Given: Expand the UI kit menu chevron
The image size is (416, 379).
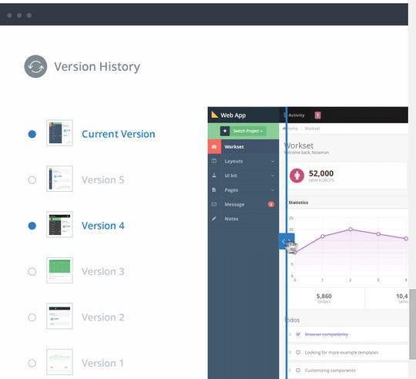Looking at the screenshot, I should pyautogui.click(x=273, y=176).
